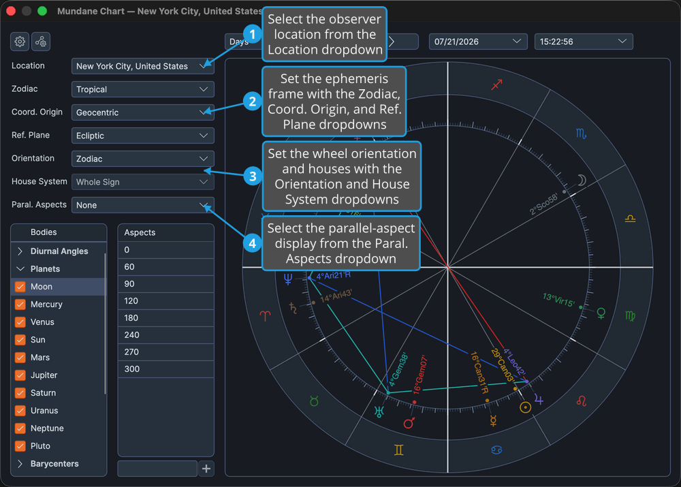Step time forward with the right chevron
Screen dimensions: 681x487
click(x=392, y=42)
